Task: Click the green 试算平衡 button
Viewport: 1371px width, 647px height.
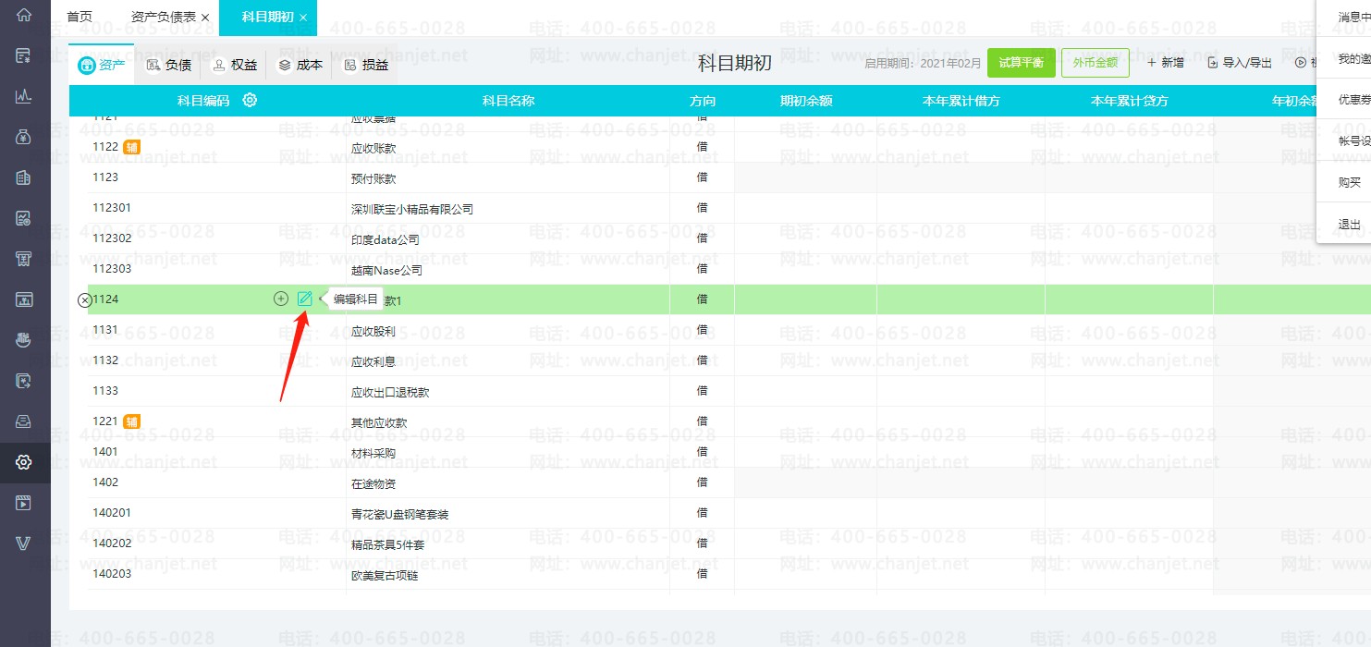Action: (1022, 63)
